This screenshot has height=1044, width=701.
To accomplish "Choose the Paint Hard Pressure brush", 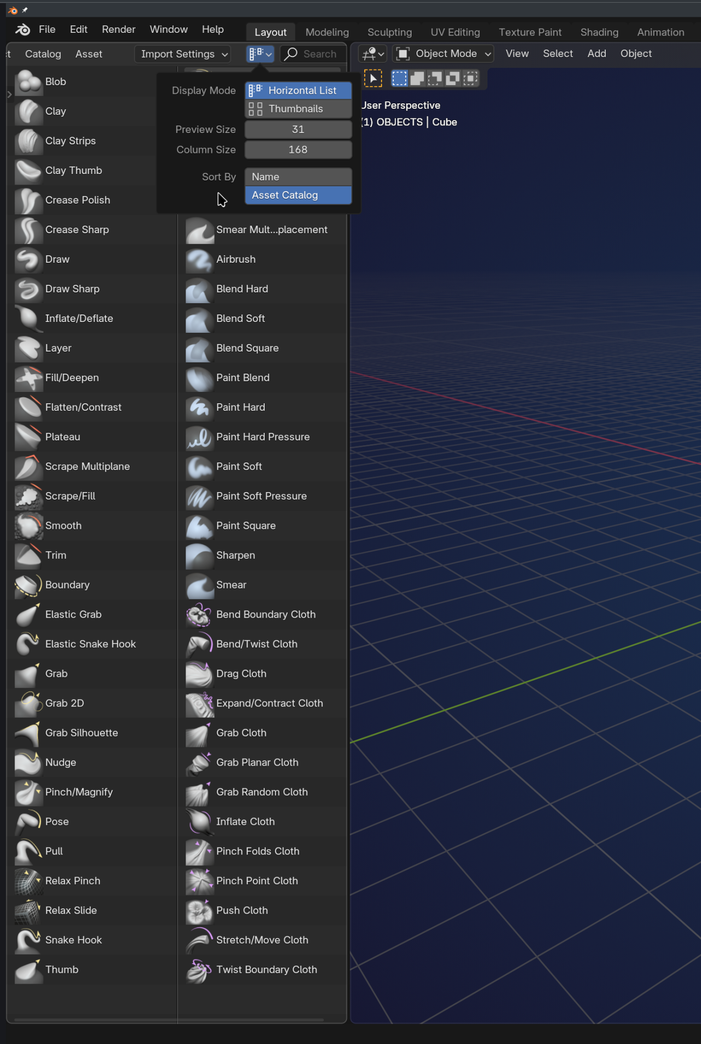I will (x=262, y=437).
